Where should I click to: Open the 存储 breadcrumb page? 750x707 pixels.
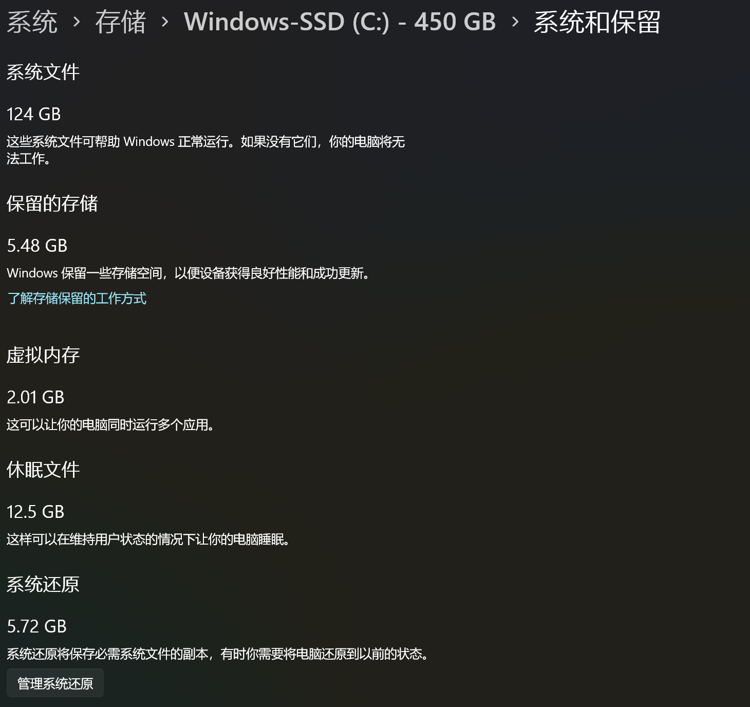pos(121,22)
